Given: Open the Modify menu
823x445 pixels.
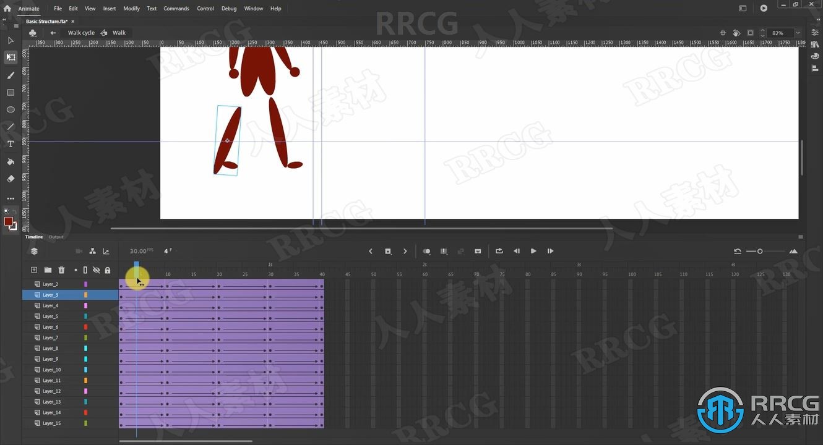Looking at the screenshot, I should point(131,8).
